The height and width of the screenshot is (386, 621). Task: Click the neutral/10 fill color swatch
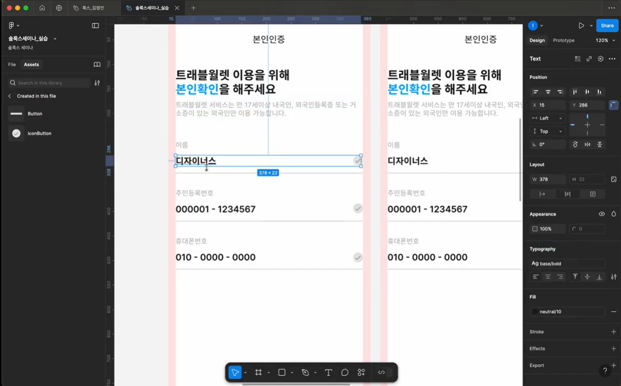click(x=535, y=312)
